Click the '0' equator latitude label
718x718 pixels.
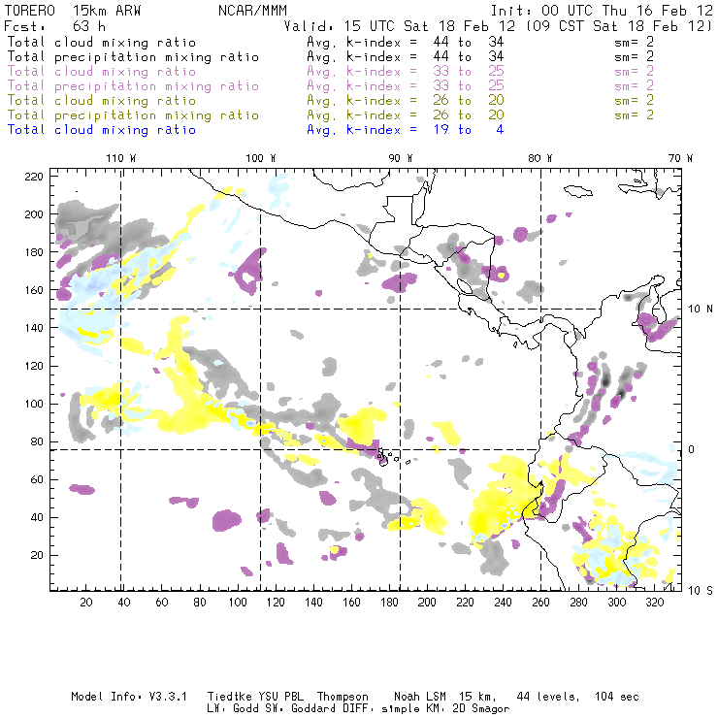[692, 449]
